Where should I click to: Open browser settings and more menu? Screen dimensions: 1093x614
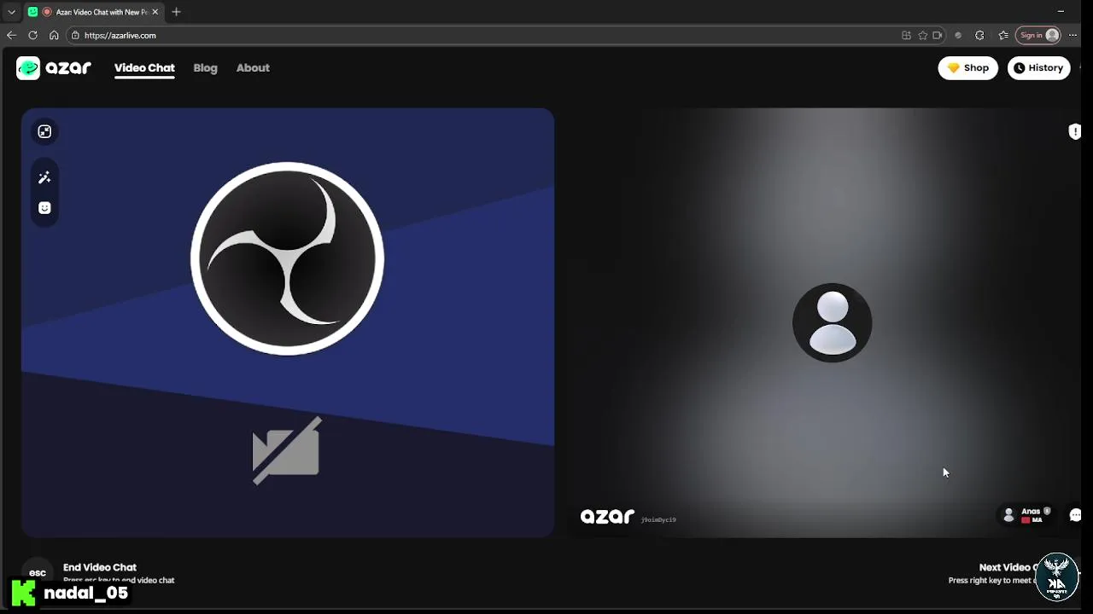1073,35
